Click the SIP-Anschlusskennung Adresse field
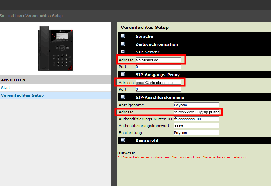 196,112
